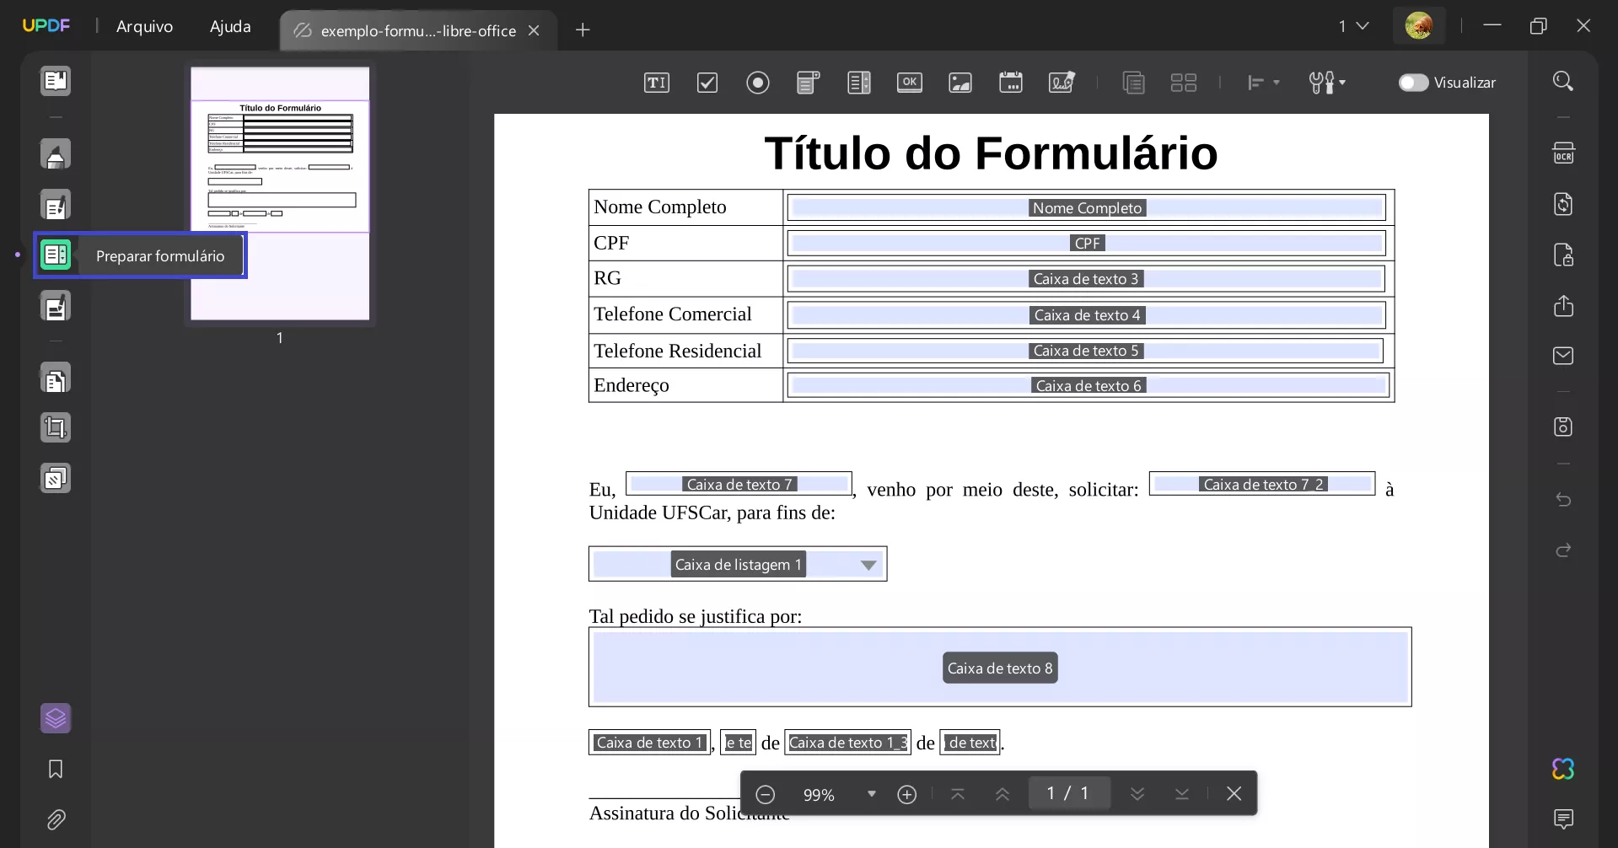Image resolution: width=1618 pixels, height=848 pixels.
Task: Open the Arquivo menu
Action: (x=144, y=26)
